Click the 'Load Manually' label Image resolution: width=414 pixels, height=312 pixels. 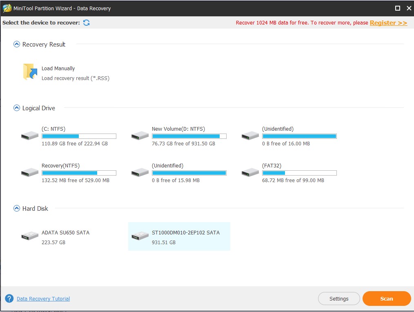(x=58, y=69)
